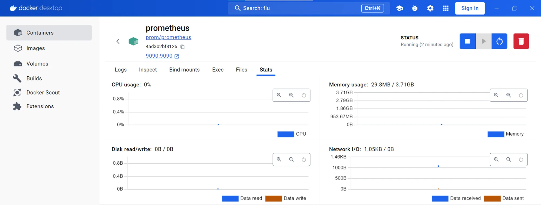541x205 pixels.
Task: Toggle the Data write legend swatch
Action: 274,199
